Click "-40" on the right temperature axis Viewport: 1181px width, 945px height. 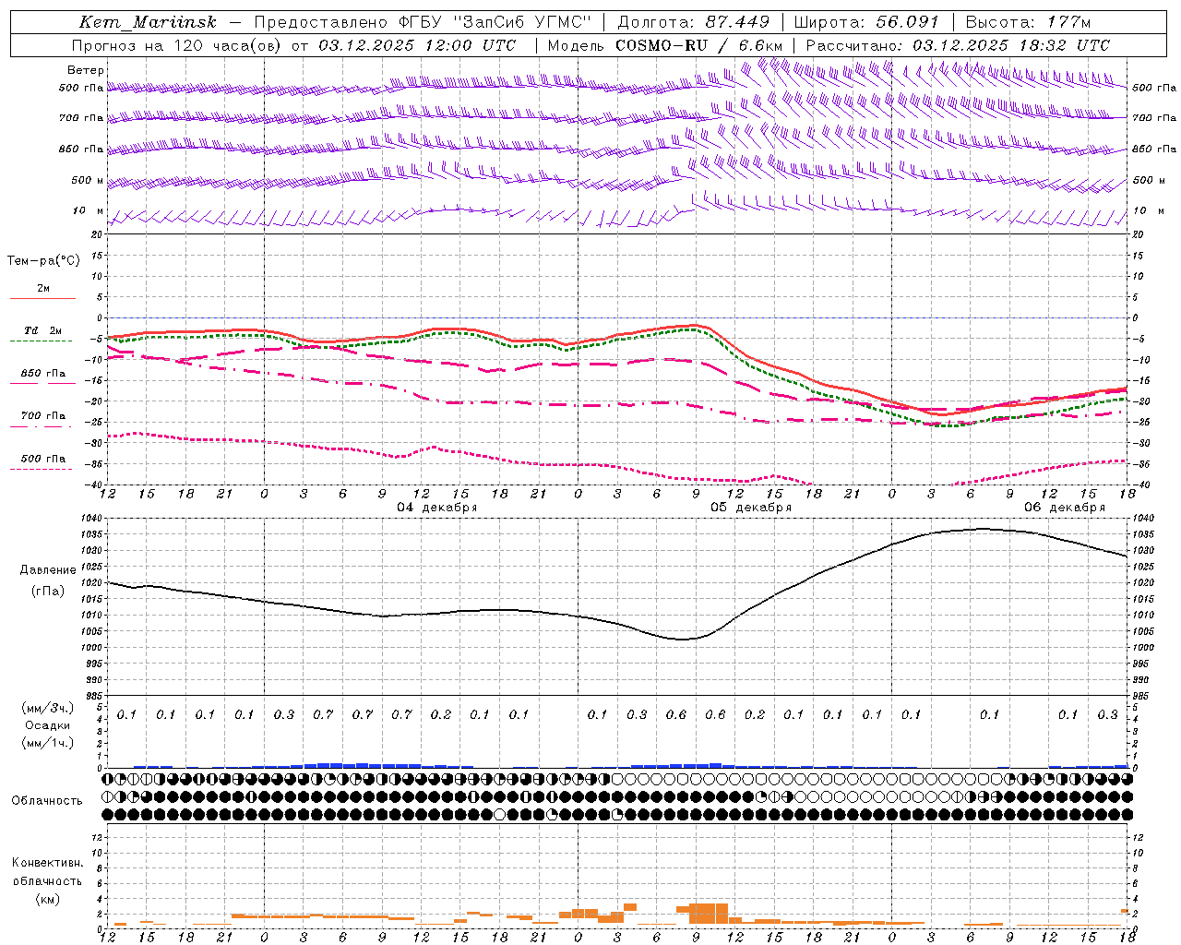[x=1141, y=484]
